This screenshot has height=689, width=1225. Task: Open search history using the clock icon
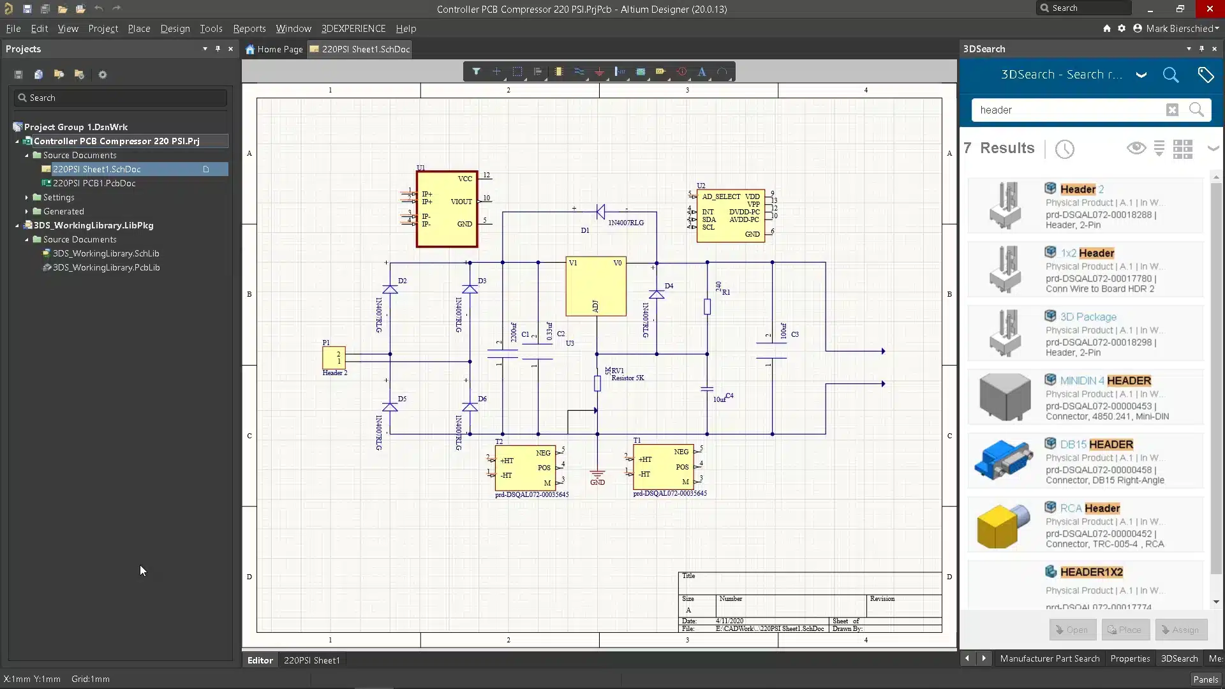[1065, 149]
